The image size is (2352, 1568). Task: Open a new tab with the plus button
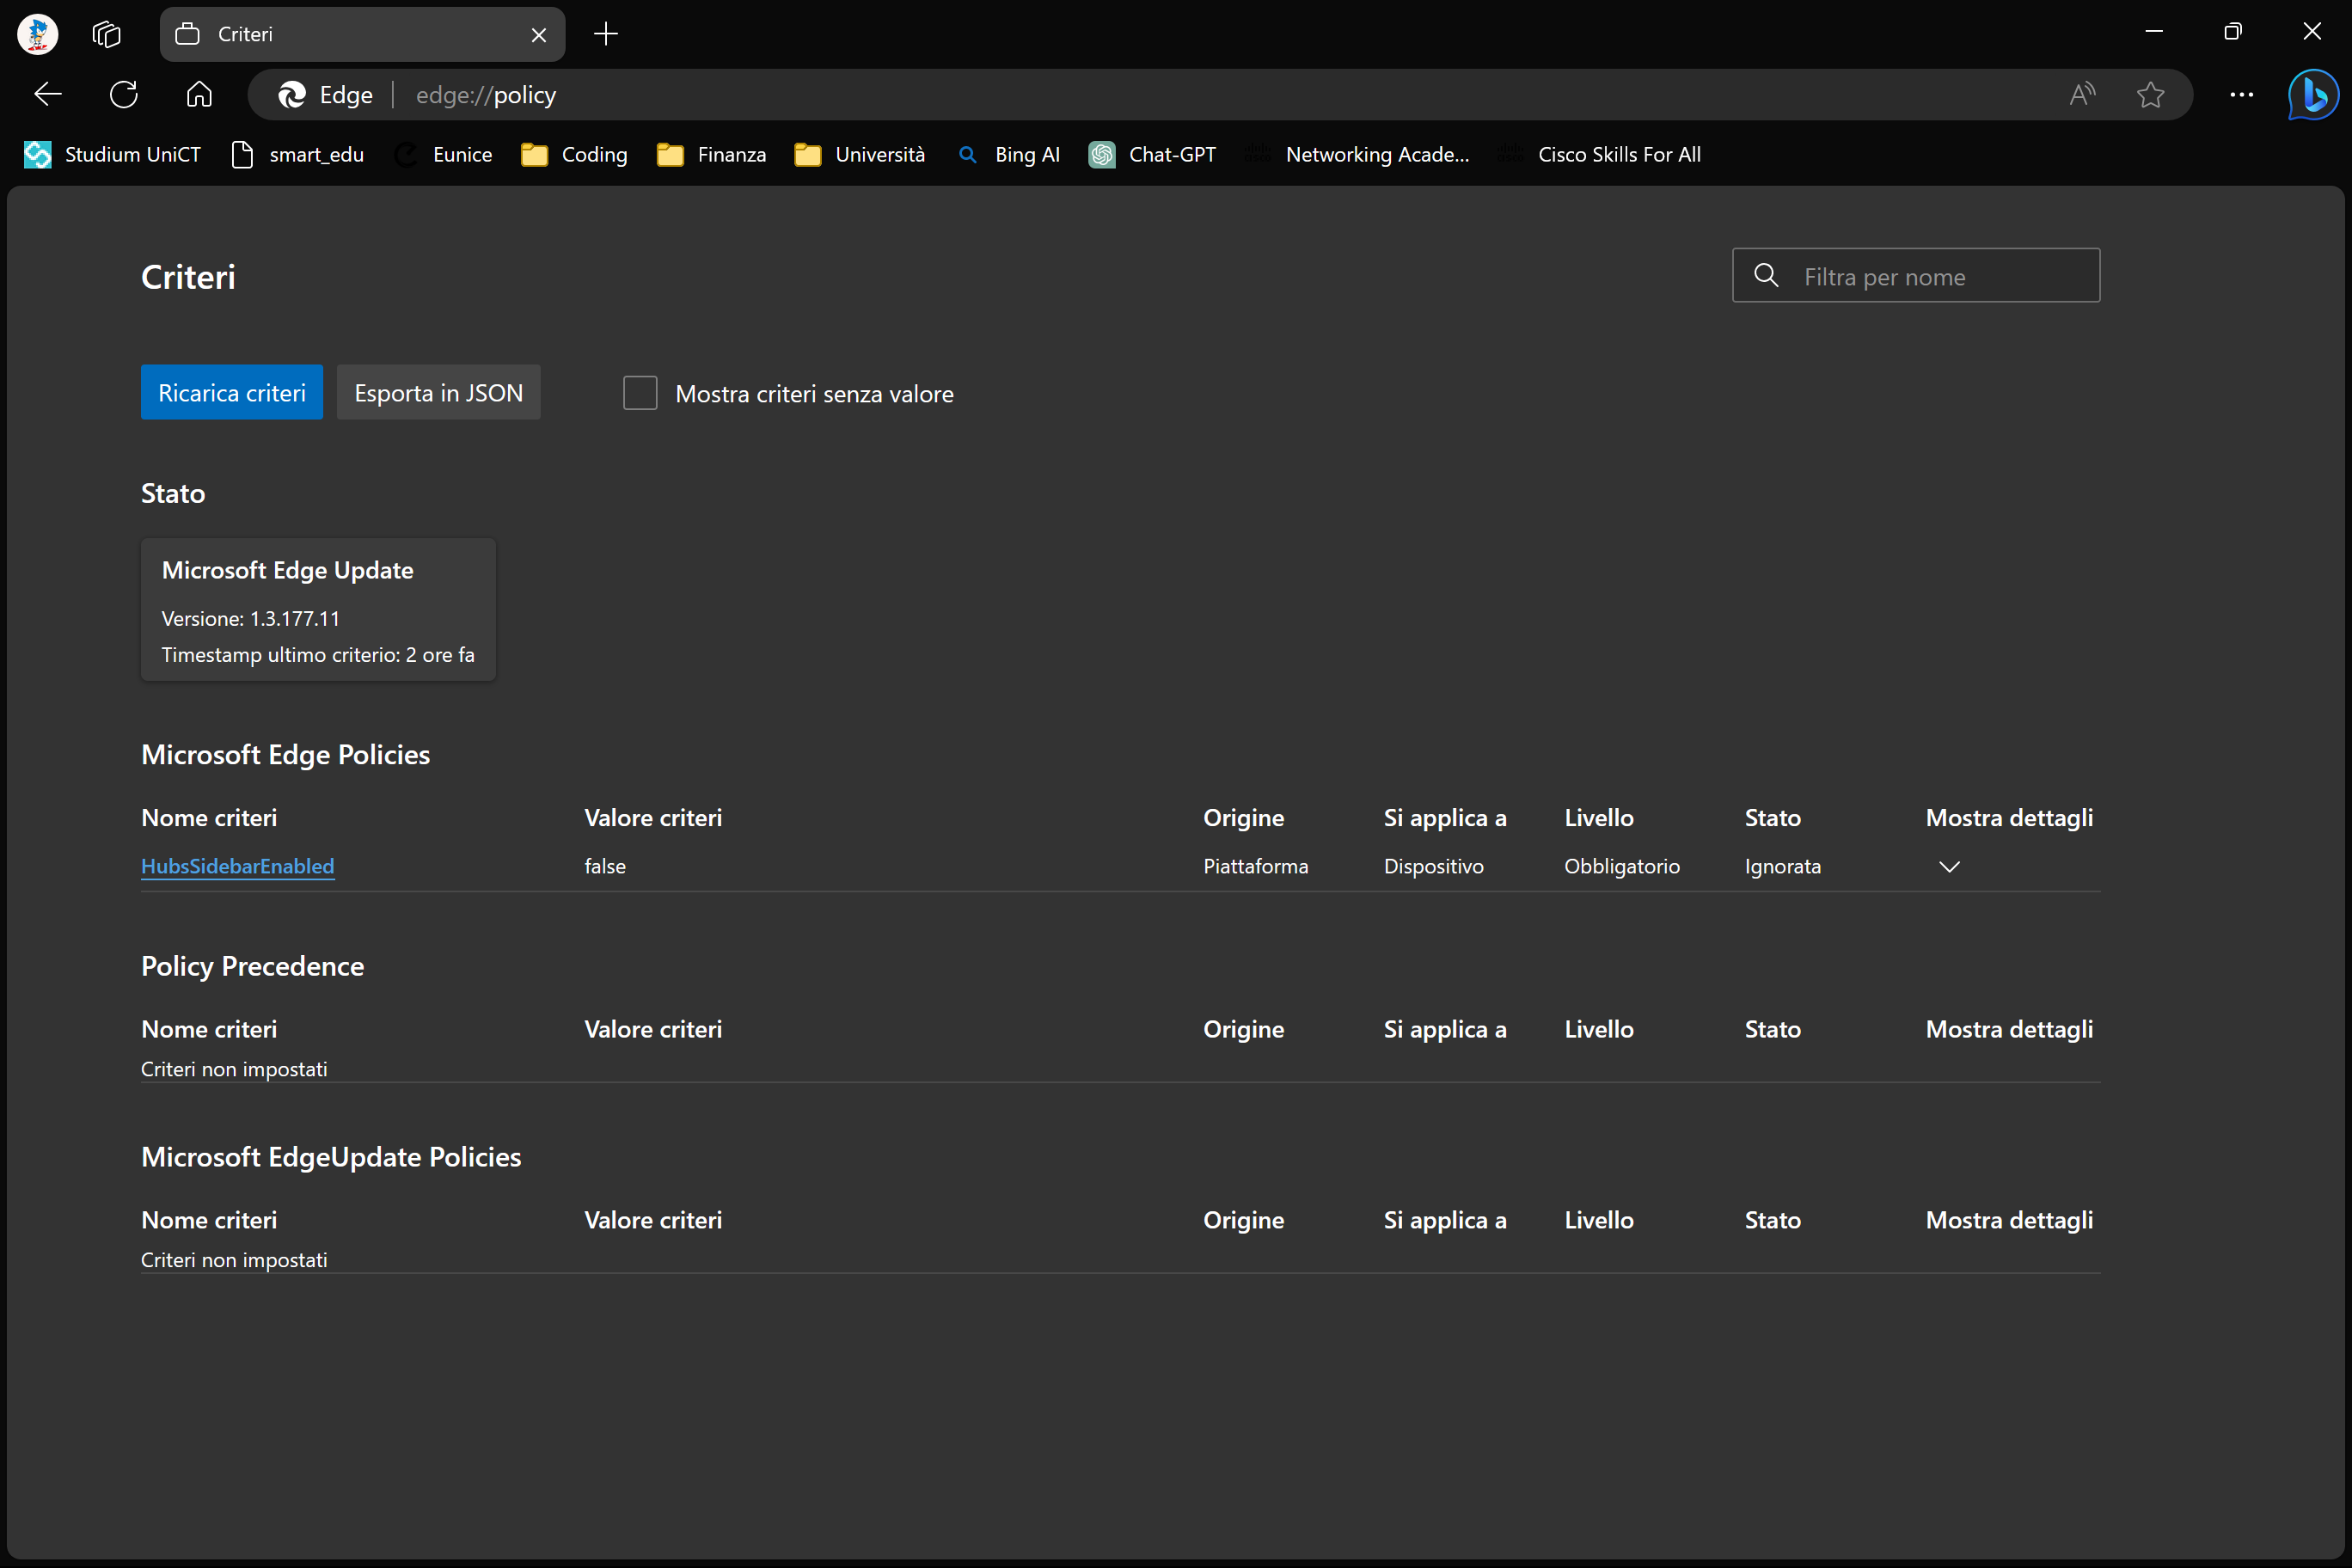point(605,33)
